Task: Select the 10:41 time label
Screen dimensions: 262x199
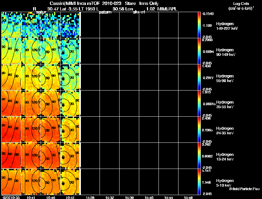Action: tap(31, 197)
